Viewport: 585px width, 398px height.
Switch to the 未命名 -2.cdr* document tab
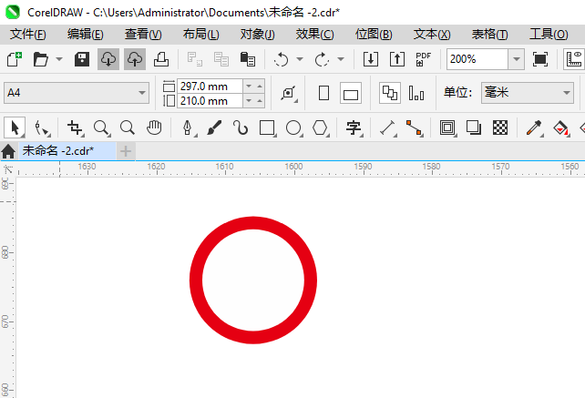[x=67, y=150]
